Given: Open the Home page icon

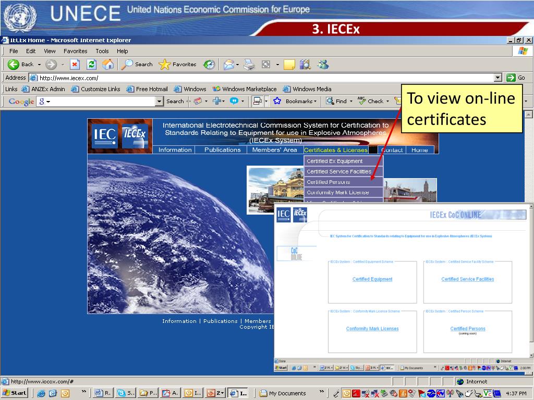Looking at the screenshot, I should click(108, 64).
